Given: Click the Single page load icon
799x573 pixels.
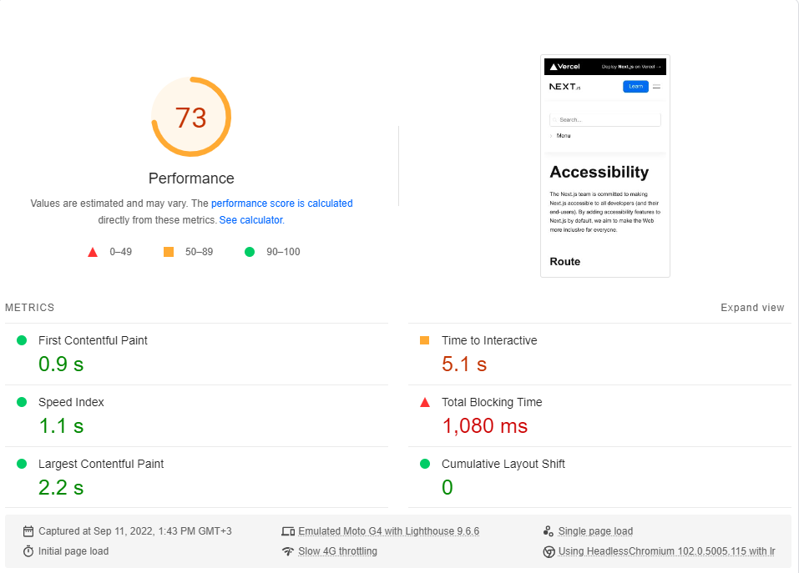Looking at the screenshot, I should click(549, 530).
